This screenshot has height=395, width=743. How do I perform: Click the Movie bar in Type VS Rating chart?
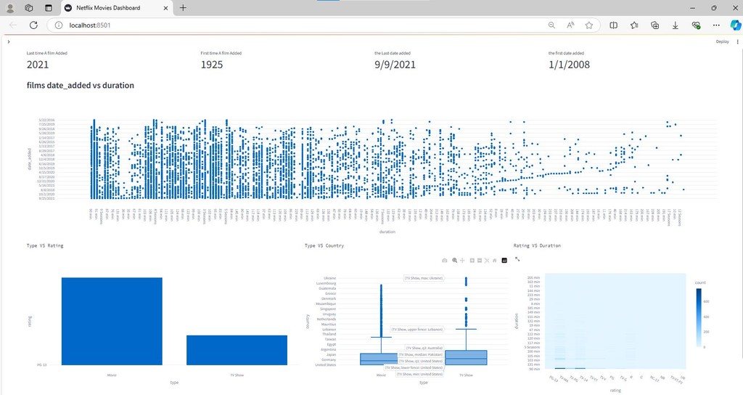pyautogui.click(x=112, y=321)
